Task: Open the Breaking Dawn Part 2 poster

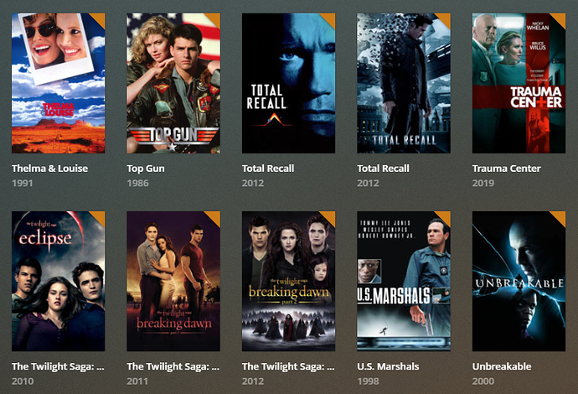Action: [288, 281]
